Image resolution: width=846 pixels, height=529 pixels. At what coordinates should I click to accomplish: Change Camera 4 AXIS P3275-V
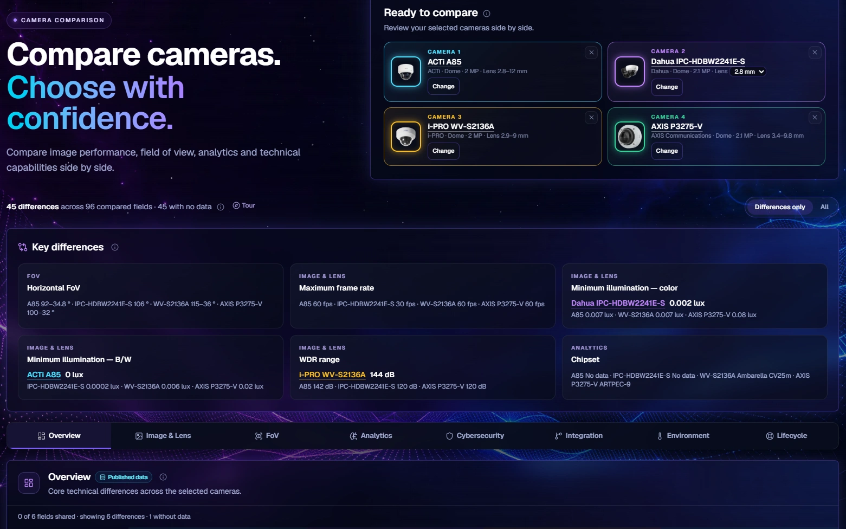[667, 151]
